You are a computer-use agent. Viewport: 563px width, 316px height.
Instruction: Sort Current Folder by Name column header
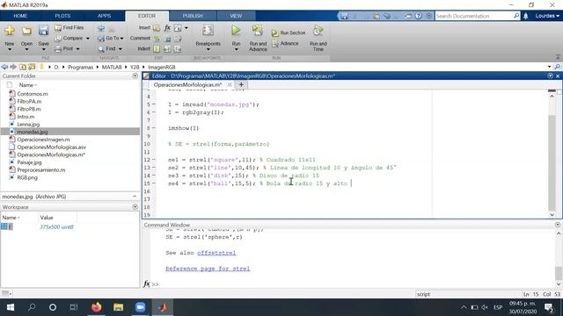tap(27, 85)
